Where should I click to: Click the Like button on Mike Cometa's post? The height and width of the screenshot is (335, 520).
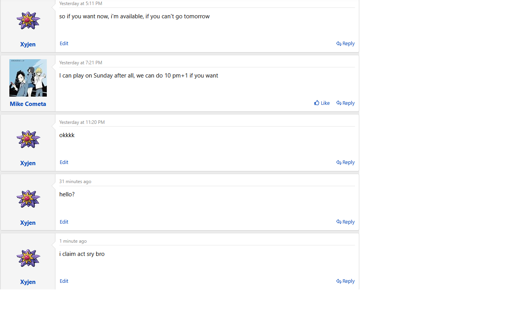click(x=322, y=103)
